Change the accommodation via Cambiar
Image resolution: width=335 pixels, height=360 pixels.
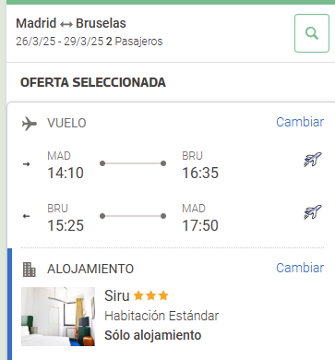coord(300,268)
